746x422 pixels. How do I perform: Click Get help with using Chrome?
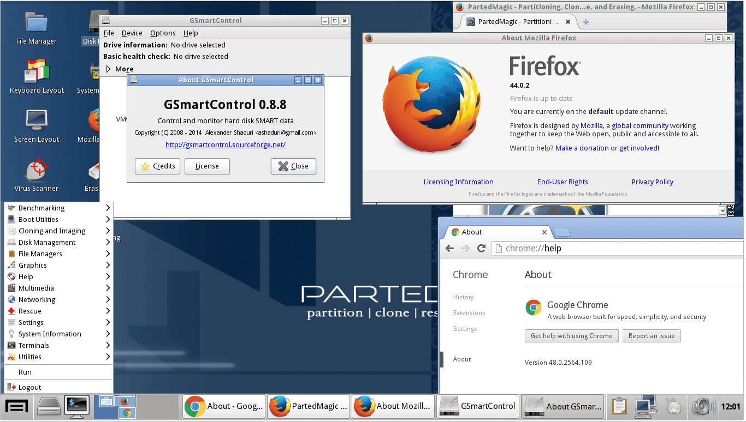(x=572, y=336)
